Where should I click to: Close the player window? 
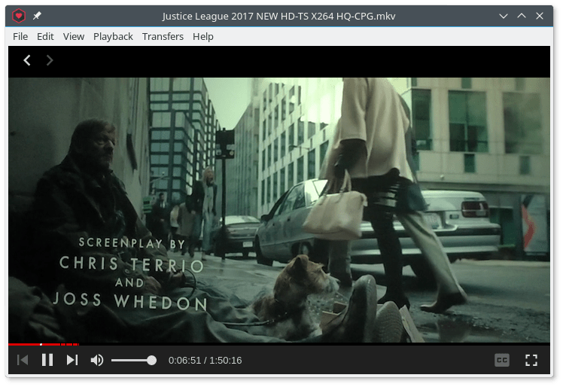click(540, 16)
